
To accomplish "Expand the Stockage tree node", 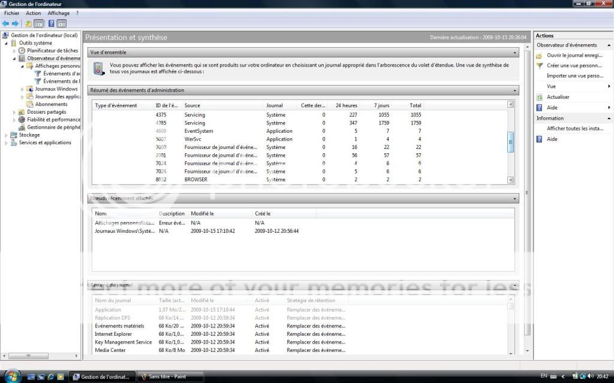I will [6, 135].
